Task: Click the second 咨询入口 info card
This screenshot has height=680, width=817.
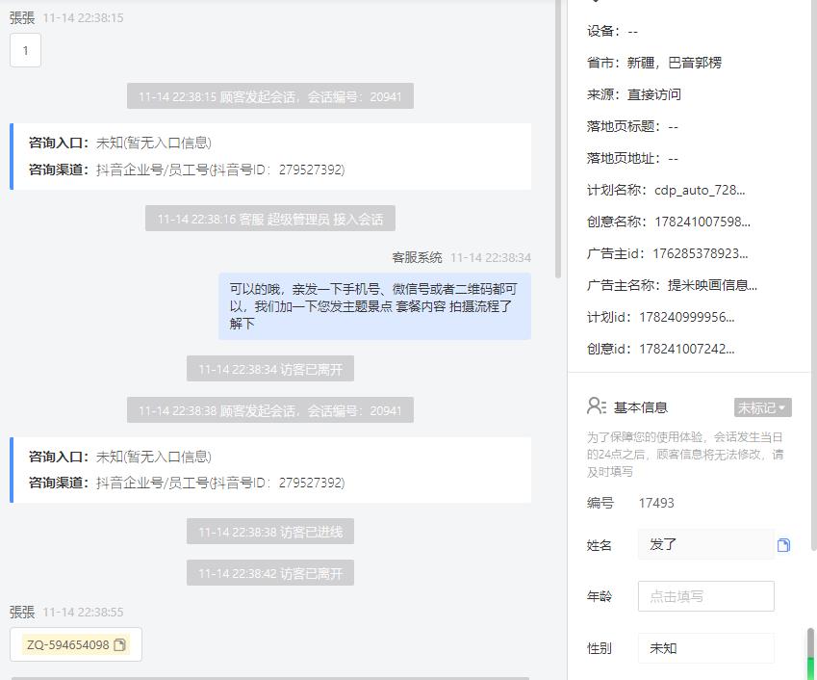Action: (x=270, y=470)
